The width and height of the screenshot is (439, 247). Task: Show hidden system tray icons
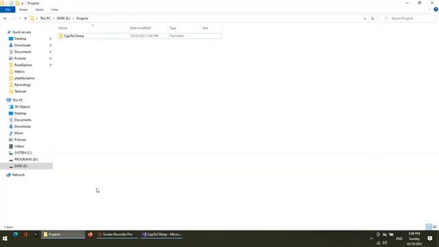tap(371, 239)
